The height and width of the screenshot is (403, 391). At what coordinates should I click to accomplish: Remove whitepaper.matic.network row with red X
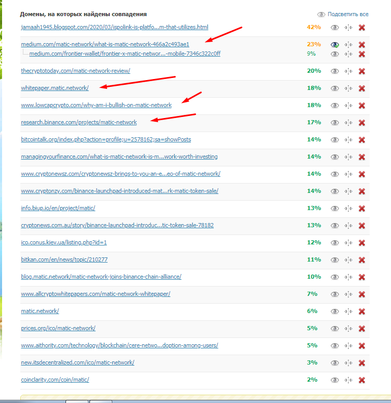(362, 88)
